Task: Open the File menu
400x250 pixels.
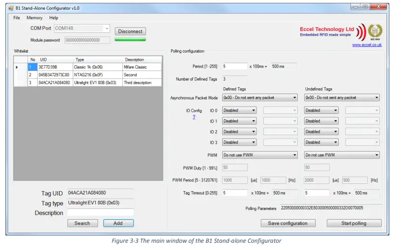Action: tap(17, 18)
